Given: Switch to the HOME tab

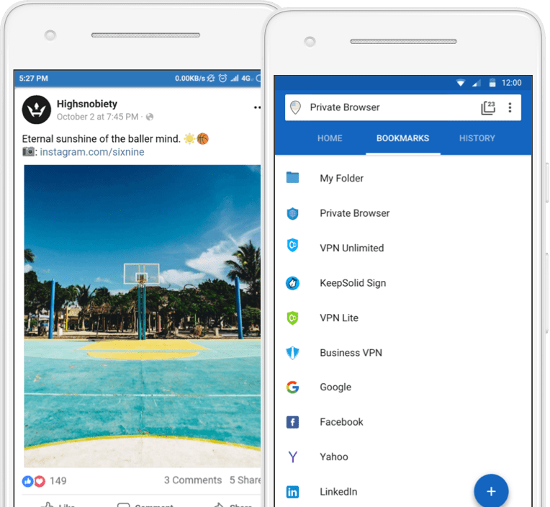Looking at the screenshot, I should 330,138.
